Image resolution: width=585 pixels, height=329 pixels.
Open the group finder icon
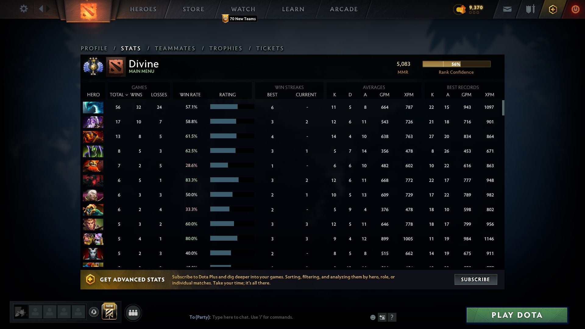pyautogui.click(x=133, y=312)
